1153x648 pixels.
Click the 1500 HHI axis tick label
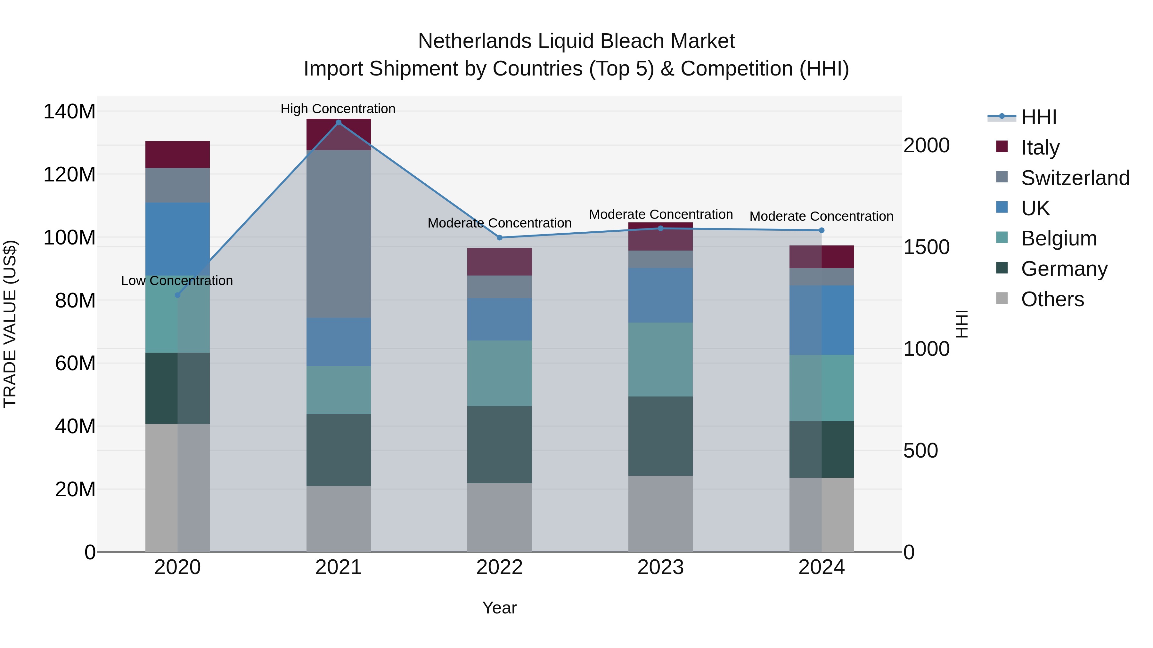point(927,247)
